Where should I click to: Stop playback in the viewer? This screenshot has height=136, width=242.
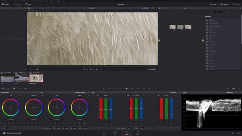click(x=91, y=69)
